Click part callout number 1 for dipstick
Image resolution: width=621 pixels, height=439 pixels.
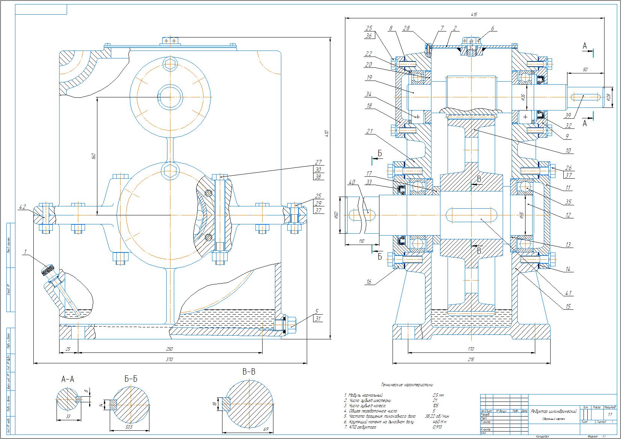25,252
